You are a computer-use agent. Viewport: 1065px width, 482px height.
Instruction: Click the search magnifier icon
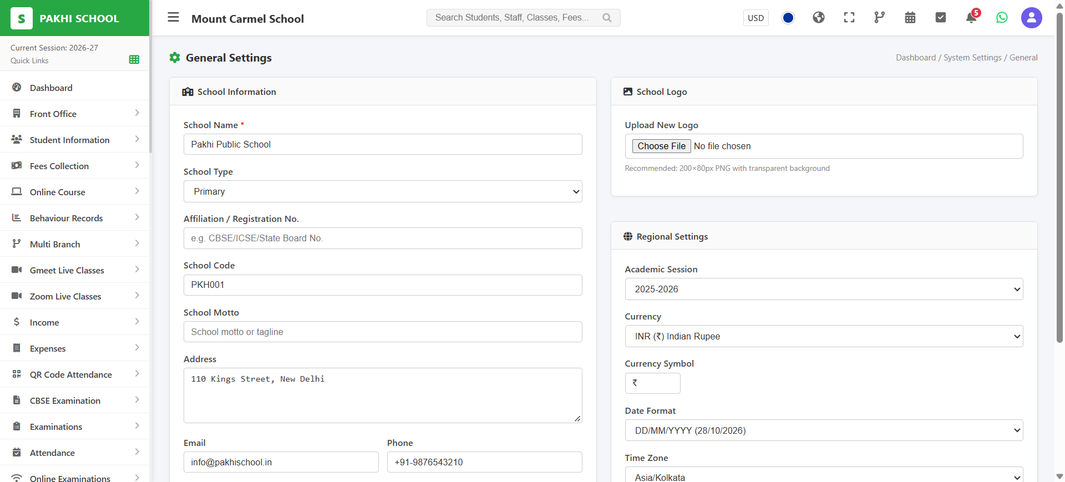point(607,18)
